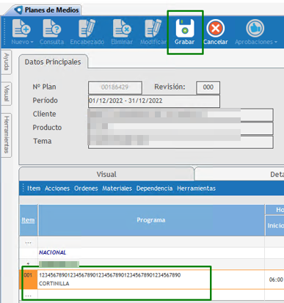Click the toolbar grip handle of menu bar

click(23, 189)
